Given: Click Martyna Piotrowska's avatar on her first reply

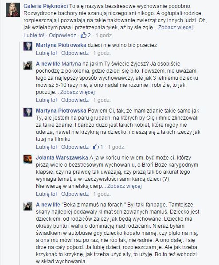Looking at the screenshot, I should [x=28, y=46].
